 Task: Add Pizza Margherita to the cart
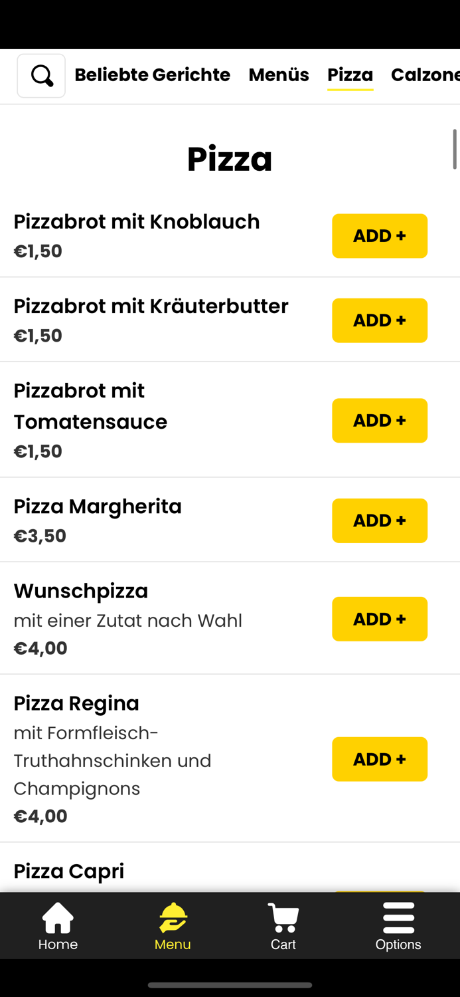coord(380,520)
